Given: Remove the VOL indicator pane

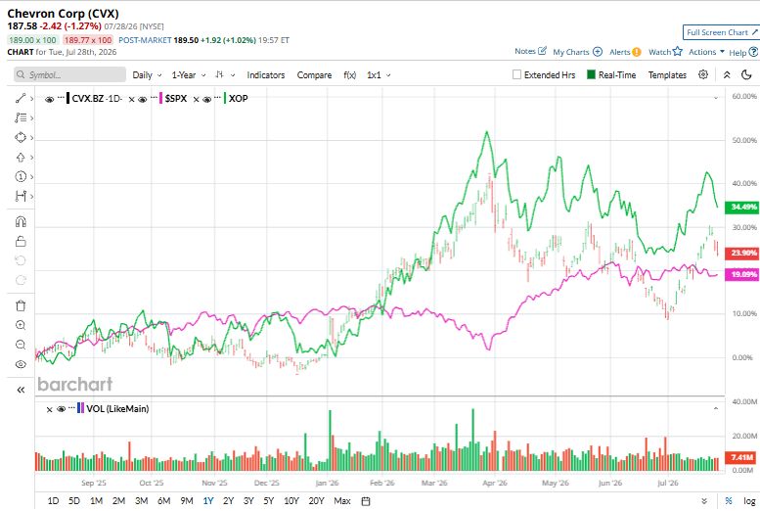Looking at the screenshot, I should pos(49,409).
